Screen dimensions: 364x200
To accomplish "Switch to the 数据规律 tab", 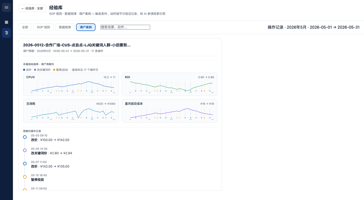I will (x=65, y=27).
